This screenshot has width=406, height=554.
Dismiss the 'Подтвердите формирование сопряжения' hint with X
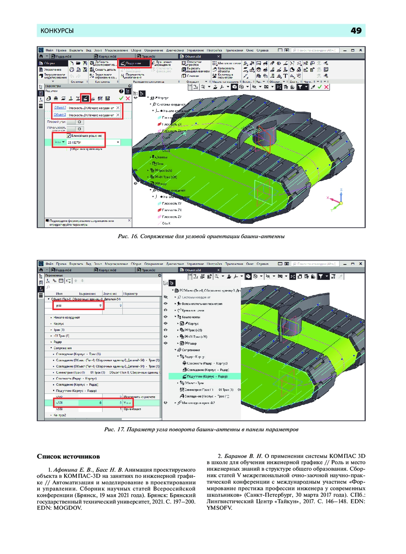click(x=129, y=220)
